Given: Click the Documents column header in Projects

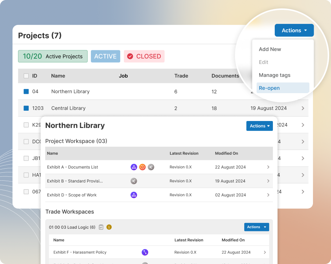Looking at the screenshot, I should point(225,76).
